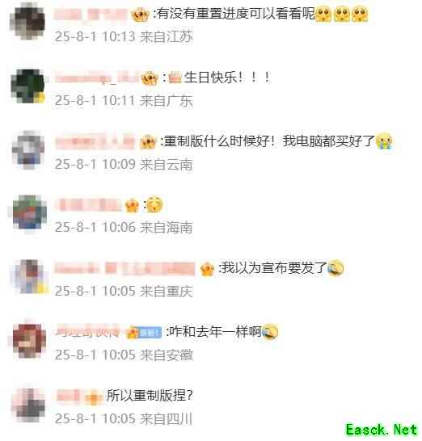Click crown badge in Hainan comment
The width and height of the screenshot is (422, 441).
point(132,205)
